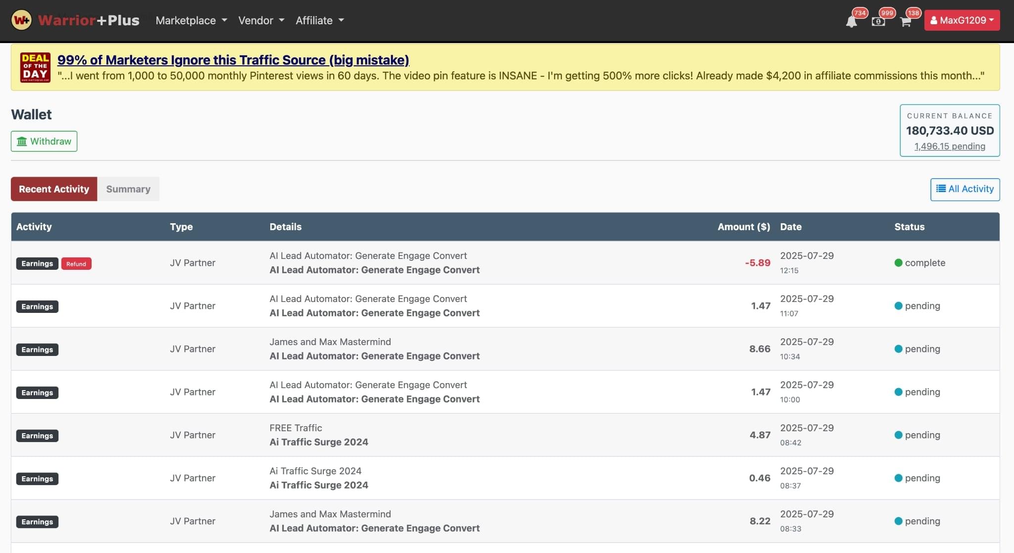
Task: Click the pending status in the 10:34 row
Action: pos(917,349)
